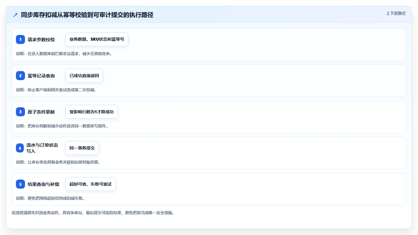The image size is (418, 235).
Task: Click the note about 重试造成第二次扣减
Action: [x=56, y=90]
